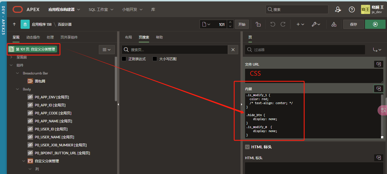Expand the 呈现前 tree node
The height and width of the screenshot is (174, 387).
tap(11, 57)
